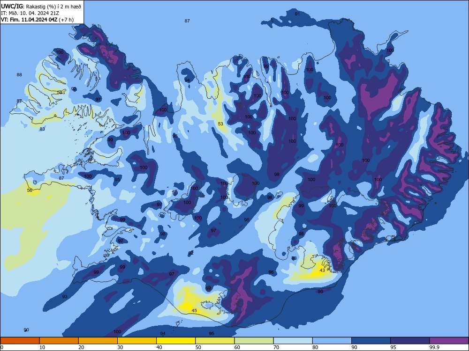
Task: Click the title 'Rakastig (%) í 2 m hæð'
Action: (x=53, y=6)
